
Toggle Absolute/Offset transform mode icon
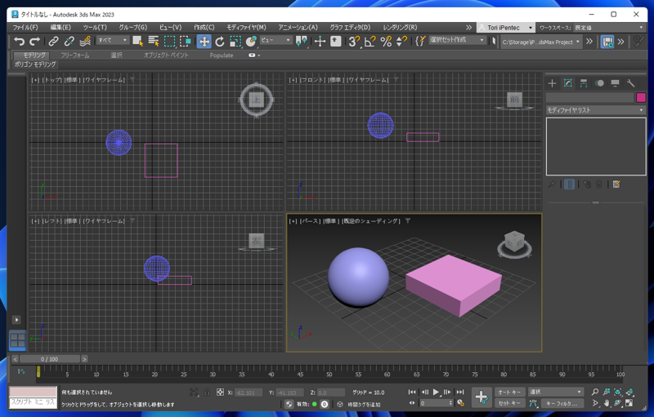coord(220,392)
